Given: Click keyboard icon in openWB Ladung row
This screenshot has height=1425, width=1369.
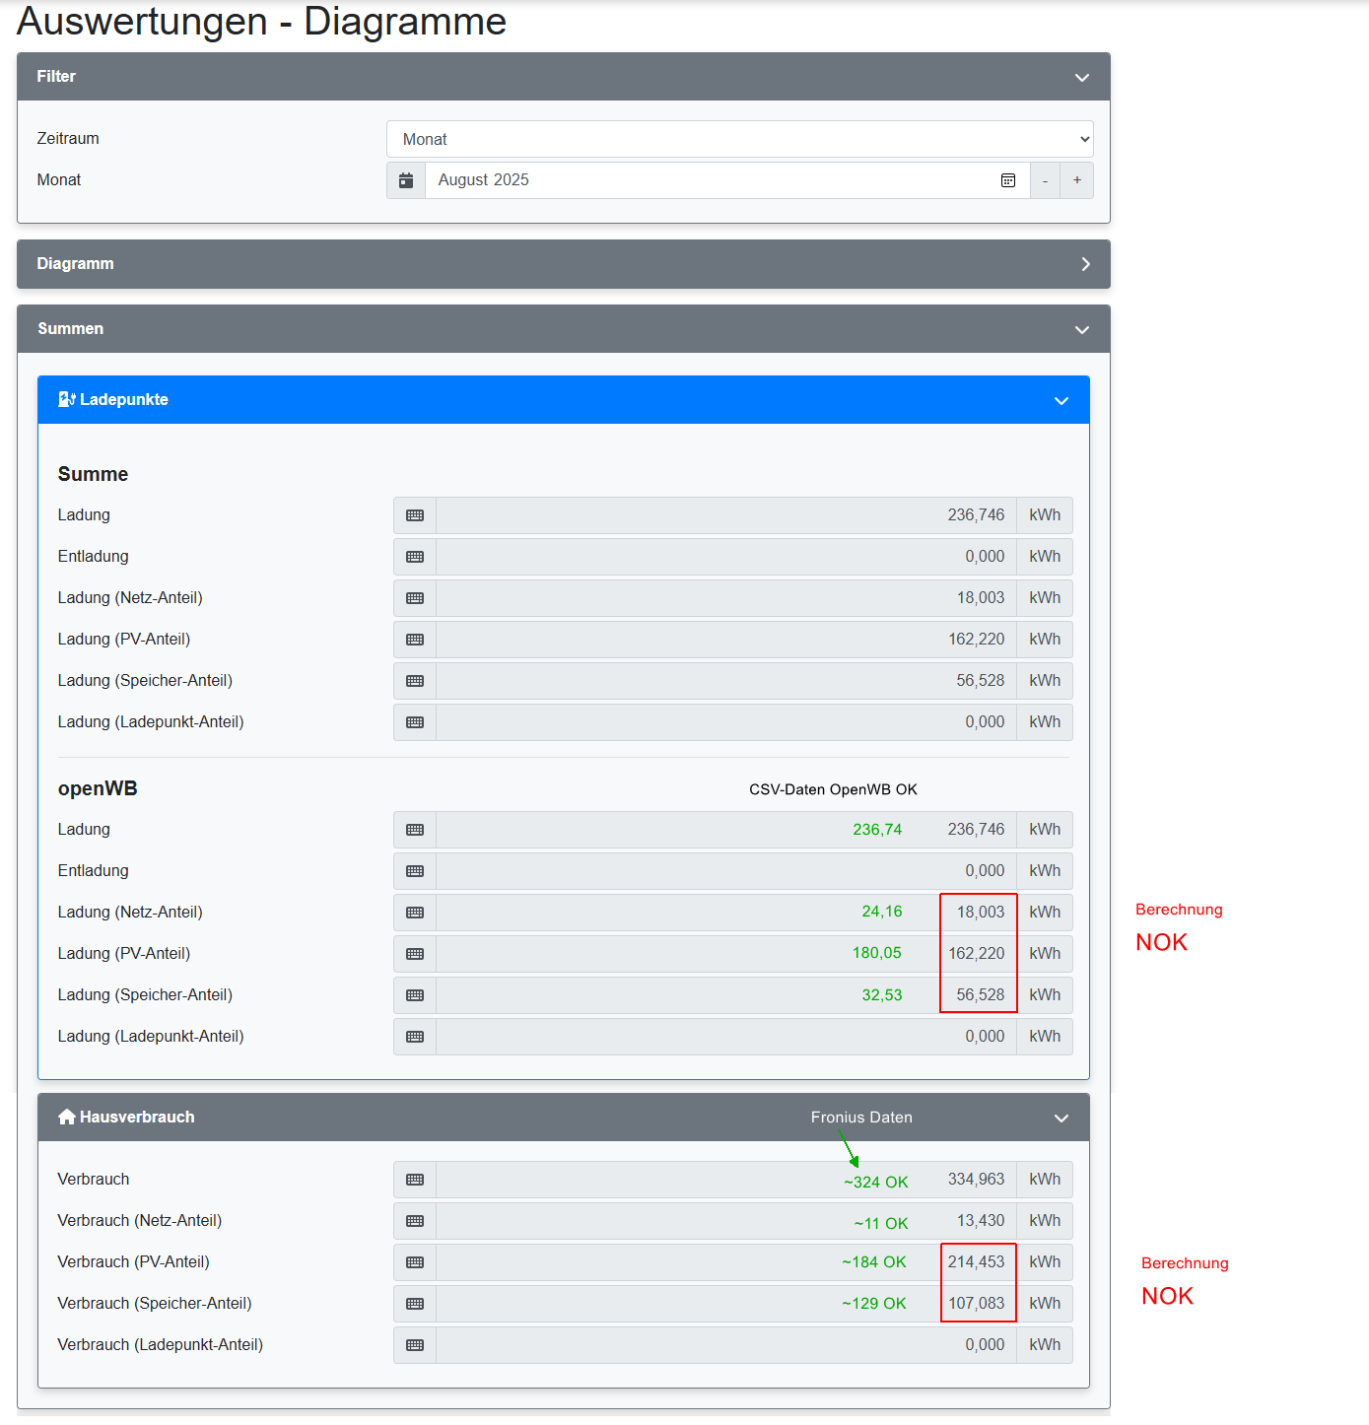Looking at the screenshot, I should tap(415, 830).
